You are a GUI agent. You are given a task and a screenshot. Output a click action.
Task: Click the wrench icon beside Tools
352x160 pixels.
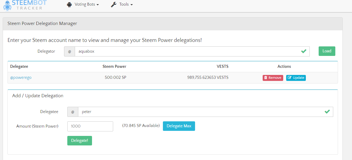(113, 5)
